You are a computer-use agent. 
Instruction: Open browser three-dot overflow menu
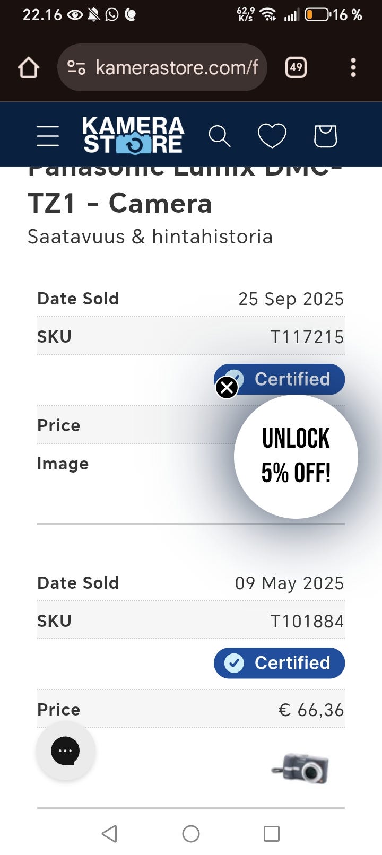click(353, 68)
